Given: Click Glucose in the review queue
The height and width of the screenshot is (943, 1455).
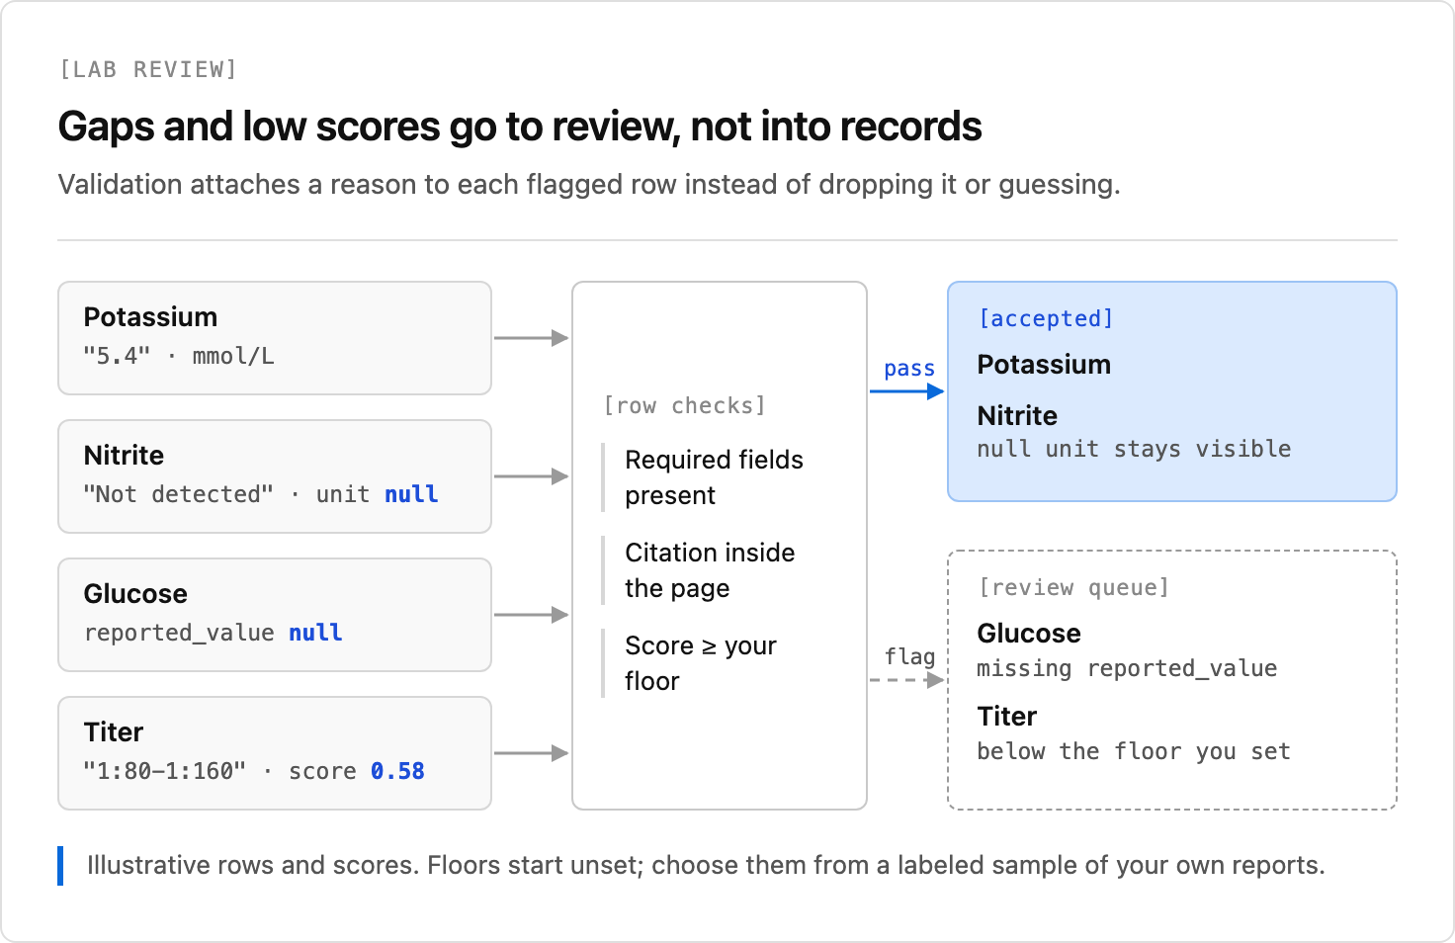Looking at the screenshot, I should click(1029, 634).
